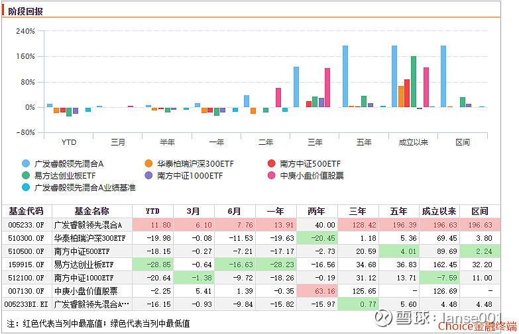519x334 pixels.
Task: Click the 成立以来 axis label on chart
Action: pos(414,142)
